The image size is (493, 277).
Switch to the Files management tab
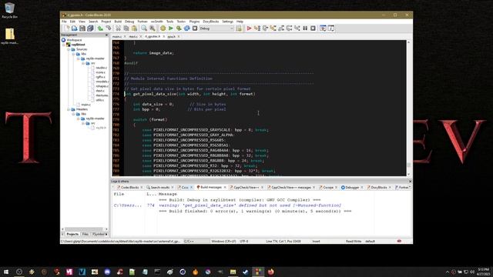tap(86, 234)
